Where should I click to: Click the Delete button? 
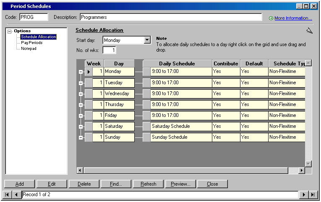pos(84,184)
